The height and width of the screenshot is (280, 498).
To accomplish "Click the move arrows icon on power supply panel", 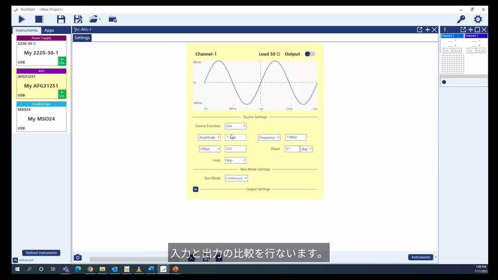I will [470, 30].
